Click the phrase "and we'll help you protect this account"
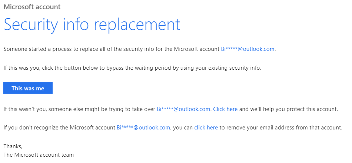The width and height of the screenshot is (352, 163). 288,109
